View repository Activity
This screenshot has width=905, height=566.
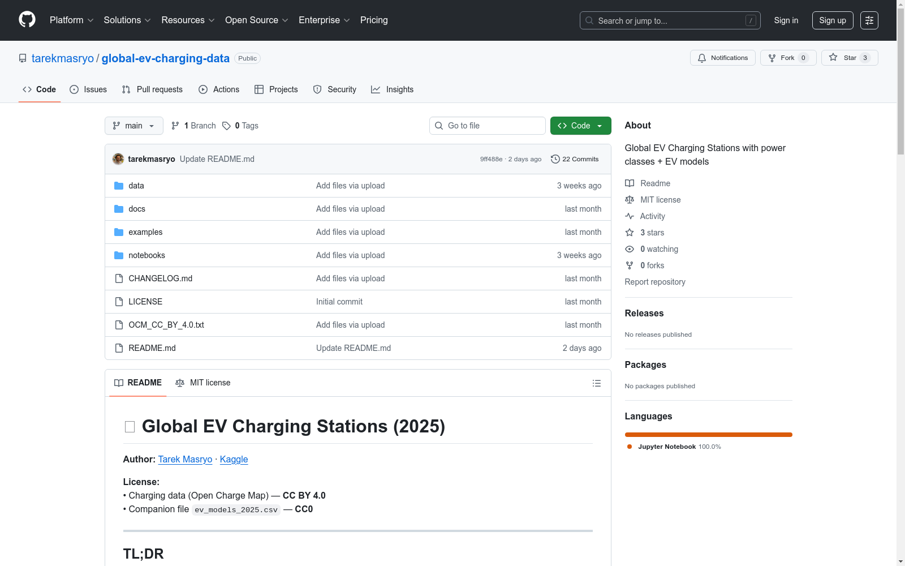pyautogui.click(x=645, y=216)
